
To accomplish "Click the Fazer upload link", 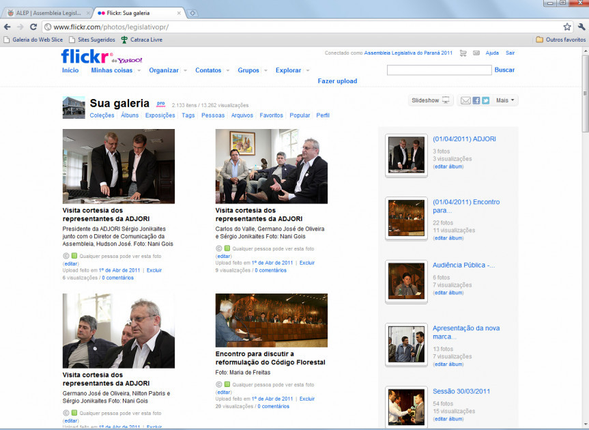I will click(x=337, y=81).
